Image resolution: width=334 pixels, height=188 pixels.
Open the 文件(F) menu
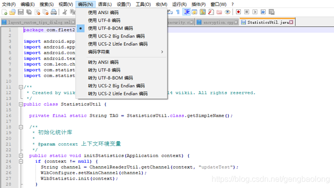pos(9,4)
